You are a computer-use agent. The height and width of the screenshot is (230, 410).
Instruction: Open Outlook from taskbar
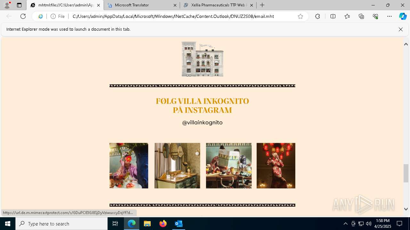point(178,224)
